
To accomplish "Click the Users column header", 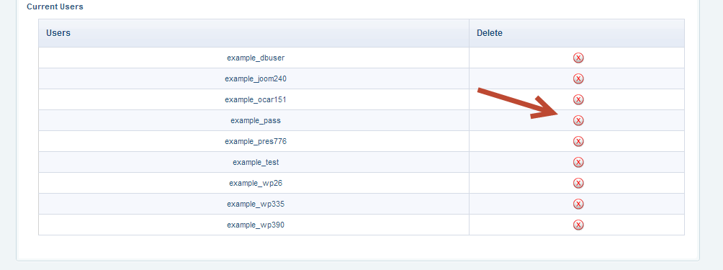I will pyautogui.click(x=58, y=33).
